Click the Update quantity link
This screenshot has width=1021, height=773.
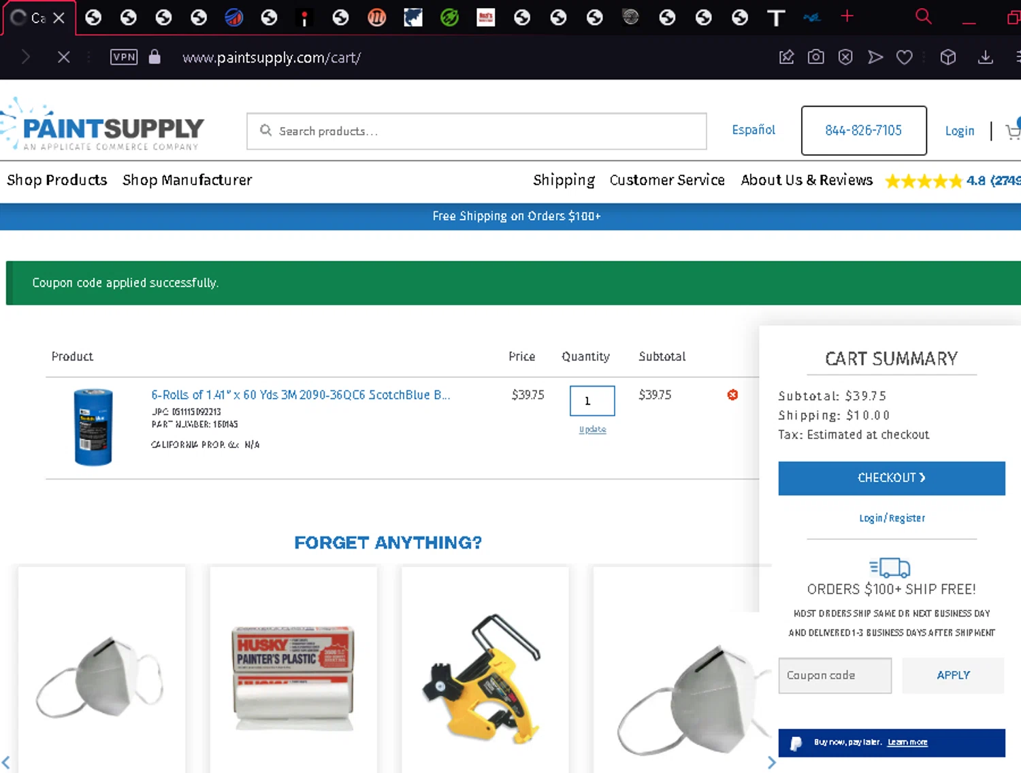tap(592, 429)
